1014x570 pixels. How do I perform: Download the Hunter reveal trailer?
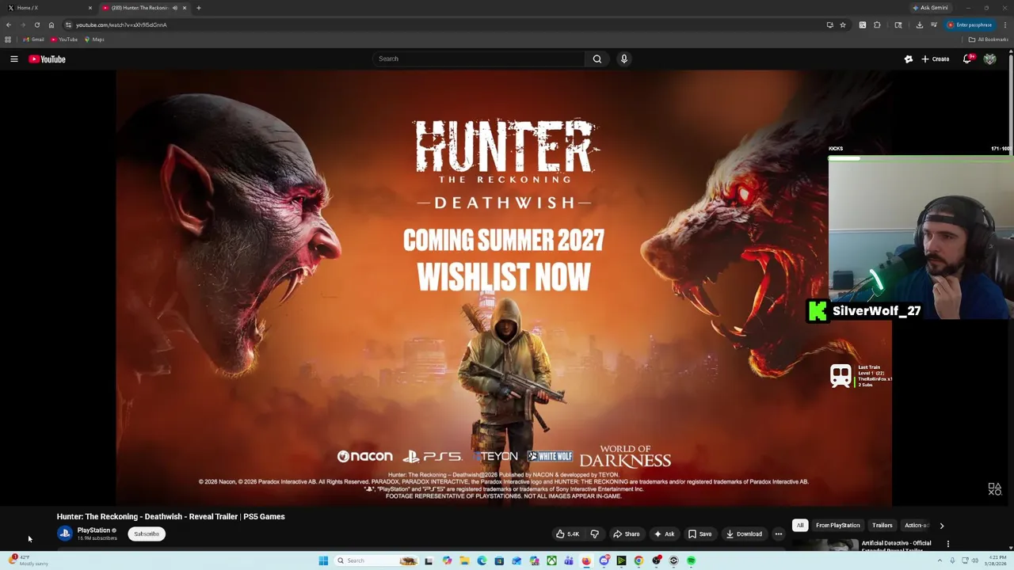pos(744,534)
